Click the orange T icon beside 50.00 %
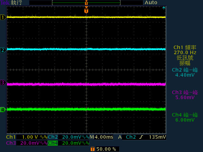 click(92, 149)
